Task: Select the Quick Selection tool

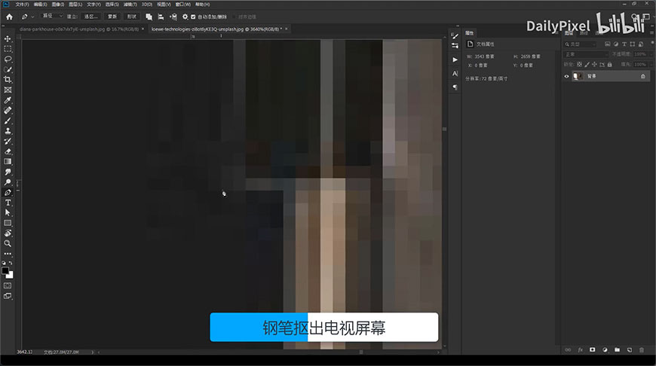Action: [x=8, y=69]
